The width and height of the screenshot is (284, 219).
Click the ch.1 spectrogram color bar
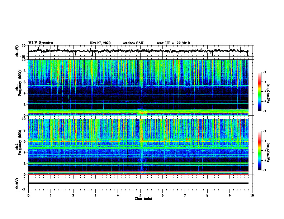point(259,92)
